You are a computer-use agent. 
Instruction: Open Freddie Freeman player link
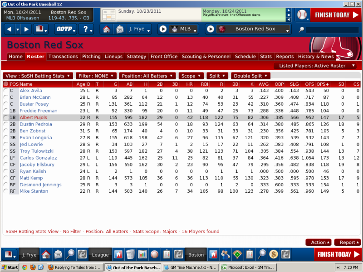tap(39, 111)
